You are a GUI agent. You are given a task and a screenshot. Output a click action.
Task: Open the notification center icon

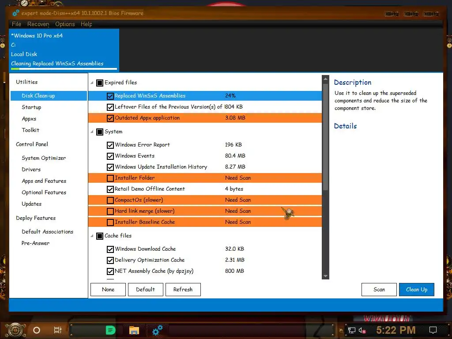click(433, 330)
